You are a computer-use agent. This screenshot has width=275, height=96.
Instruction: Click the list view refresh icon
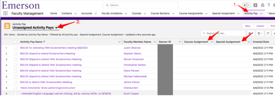[x=268, y=33]
